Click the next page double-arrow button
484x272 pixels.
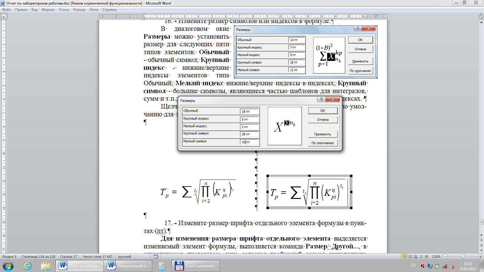(x=481, y=250)
